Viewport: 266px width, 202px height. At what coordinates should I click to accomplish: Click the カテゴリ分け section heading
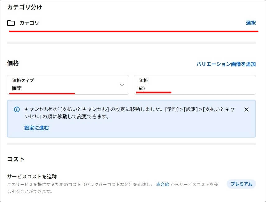25,7
